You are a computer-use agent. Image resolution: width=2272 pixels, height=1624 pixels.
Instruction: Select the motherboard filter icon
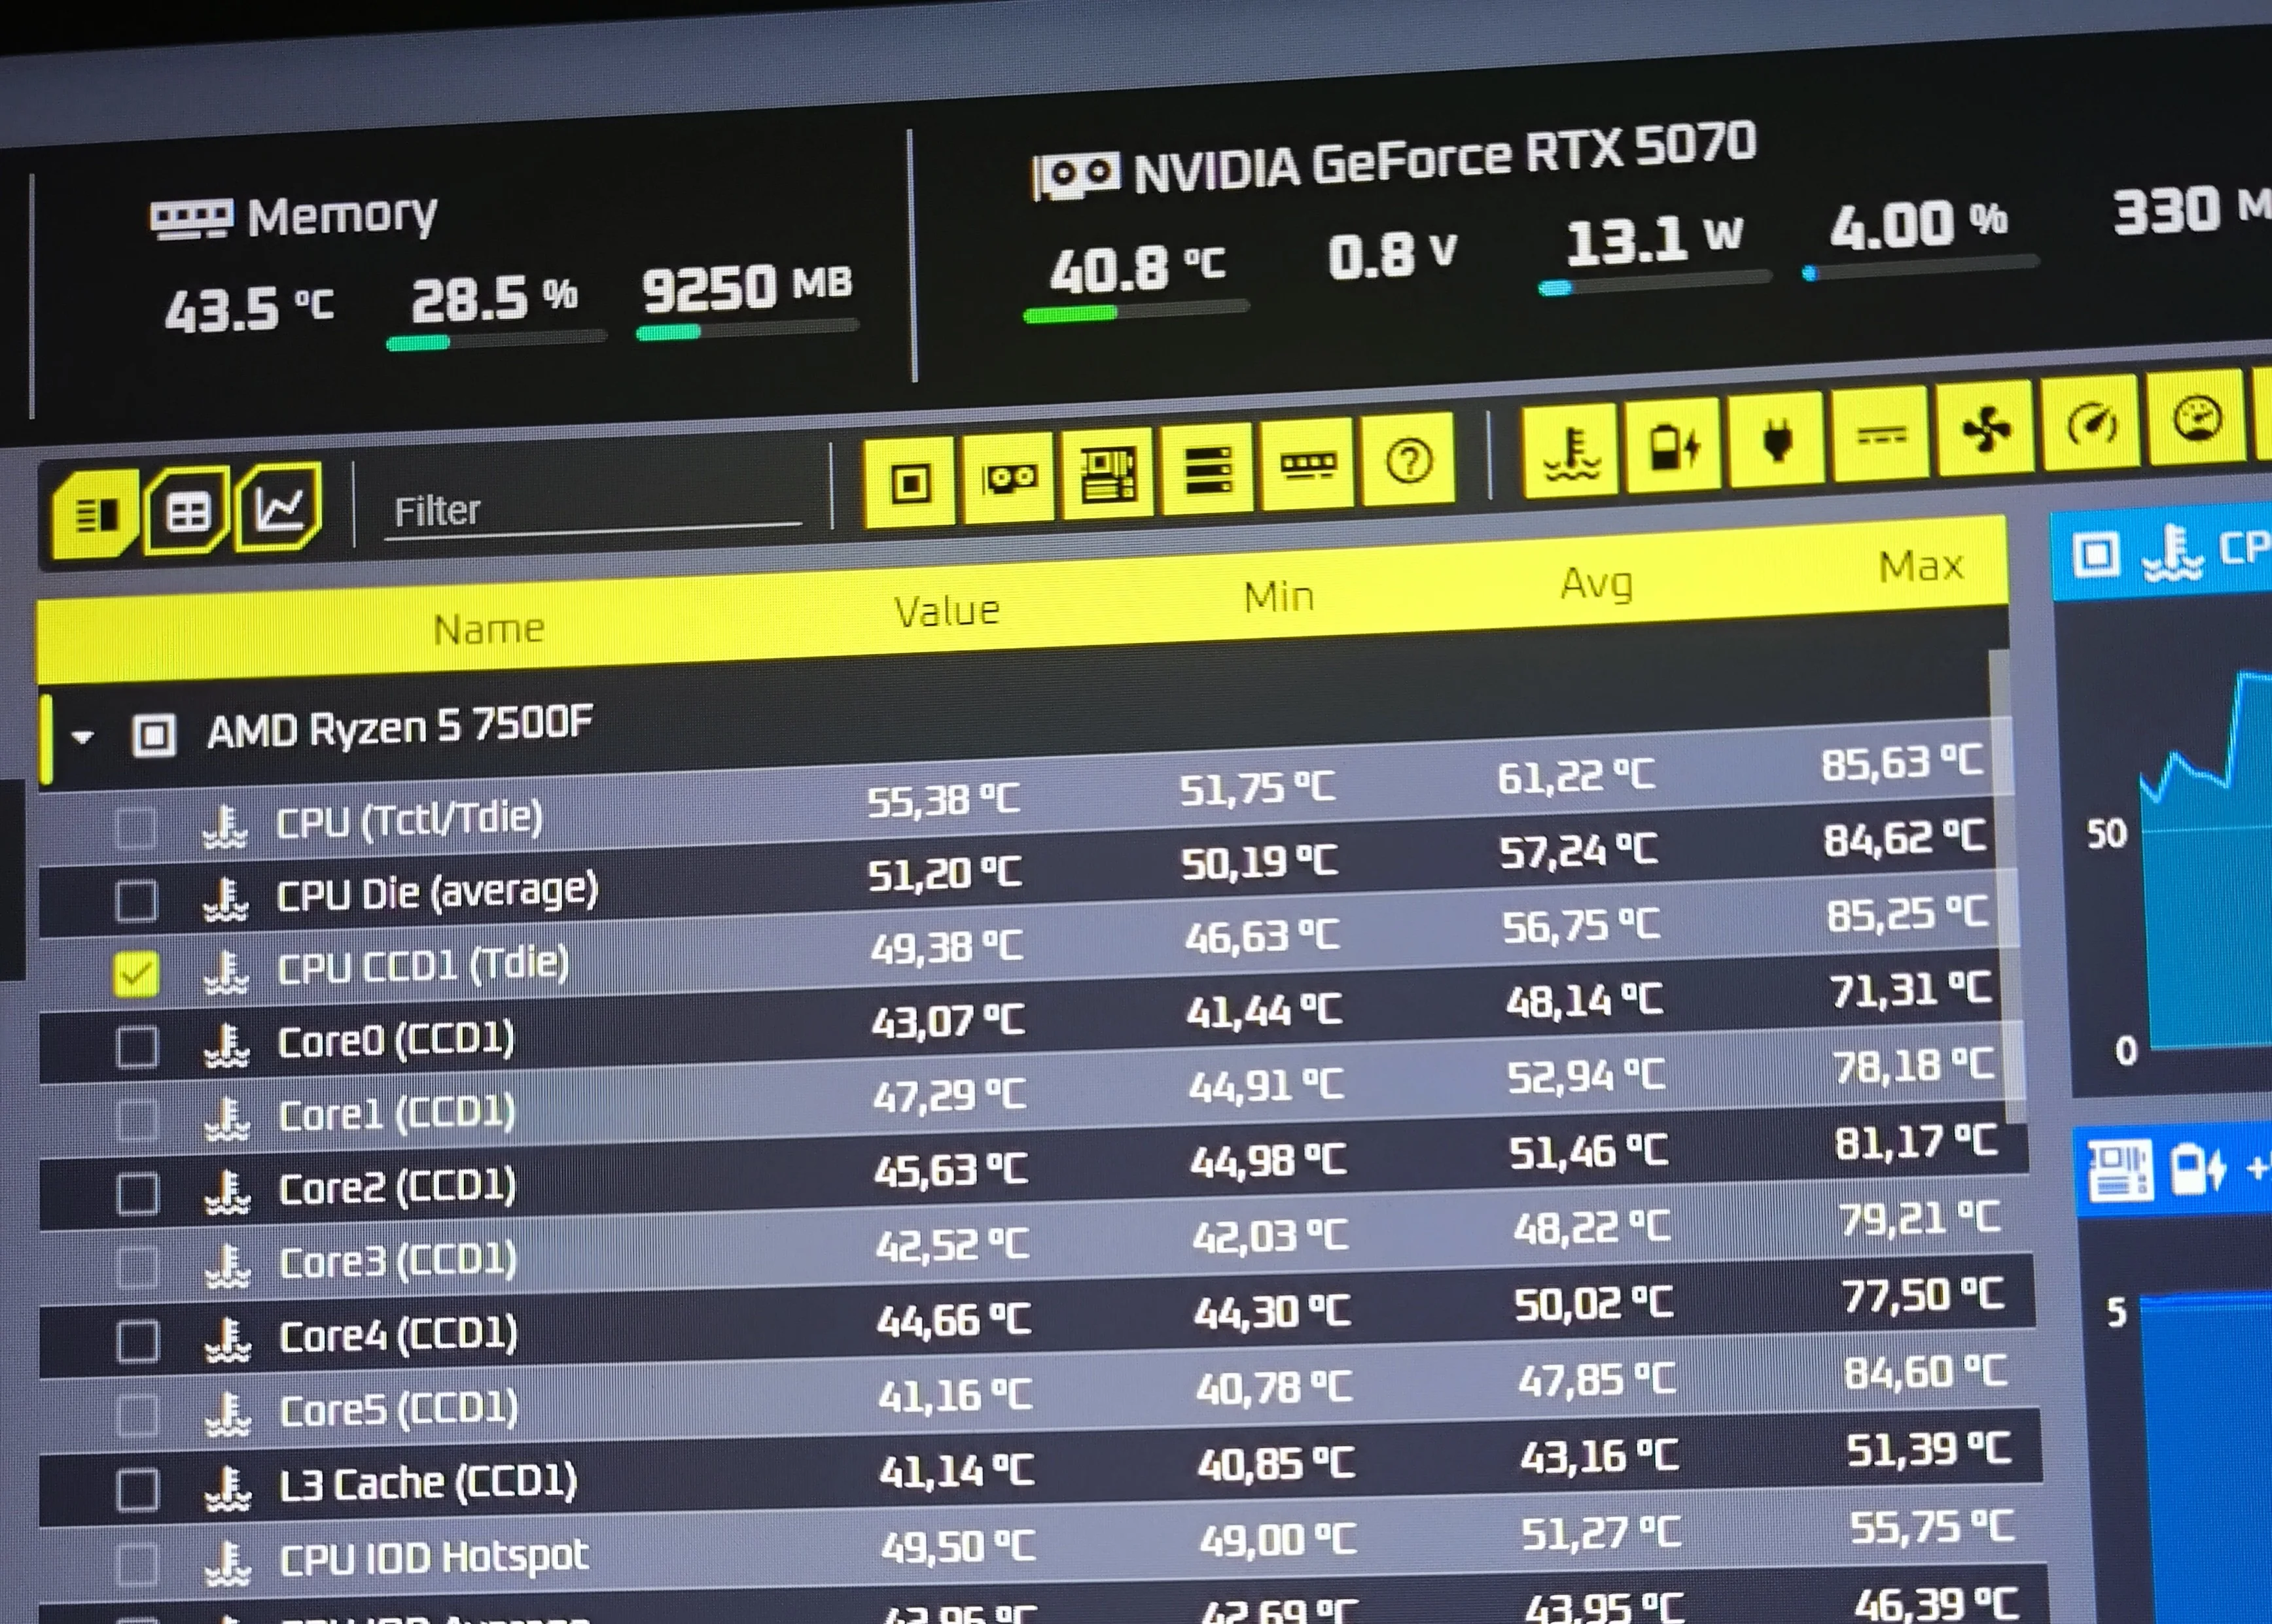(1107, 473)
